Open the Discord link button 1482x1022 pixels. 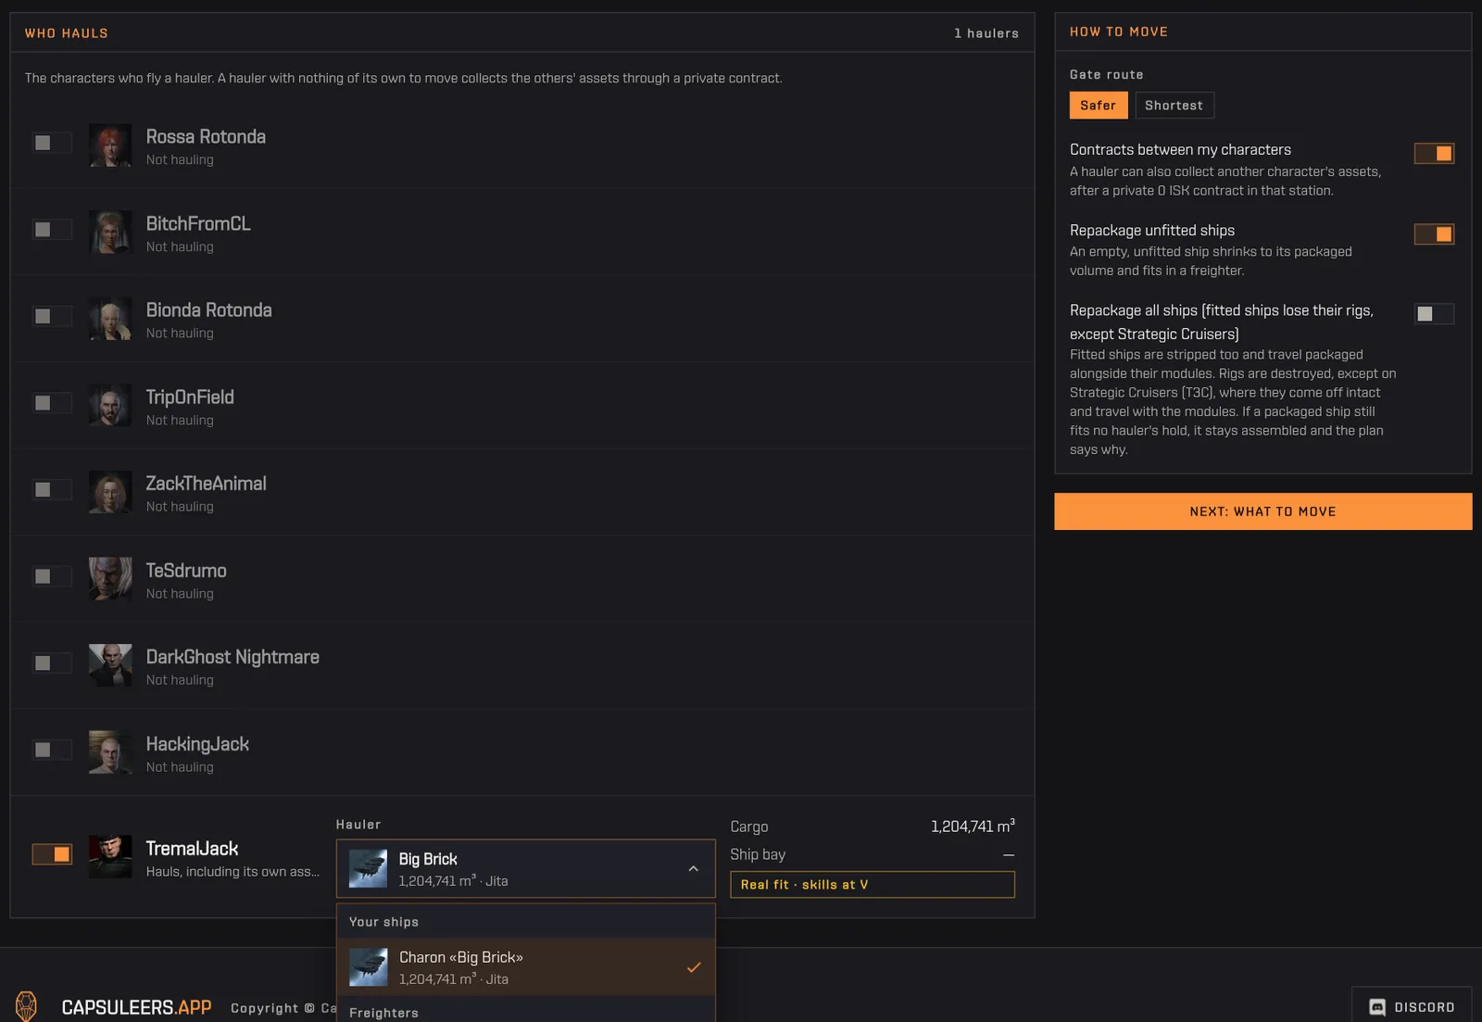point(1412,1007)
